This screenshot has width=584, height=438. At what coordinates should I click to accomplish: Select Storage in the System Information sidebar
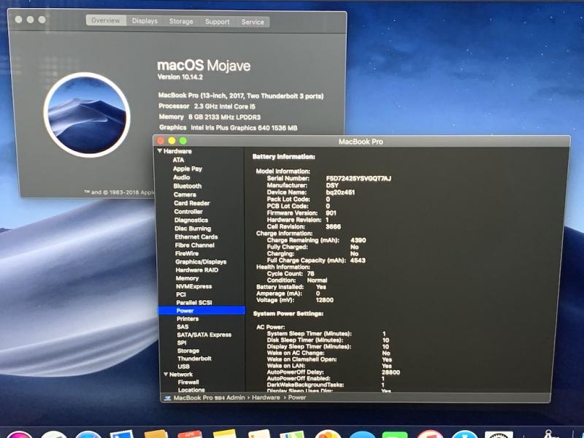pyautogui.click(x=188, y=351)
